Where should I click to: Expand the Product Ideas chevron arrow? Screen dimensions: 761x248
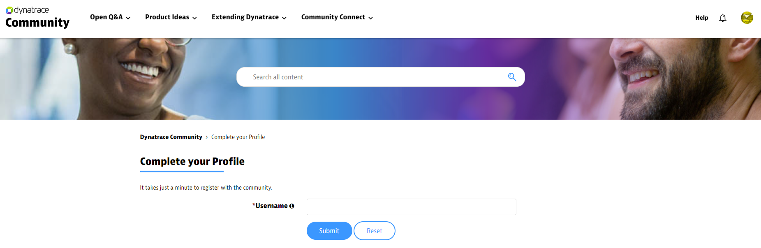tap(194, 18)
